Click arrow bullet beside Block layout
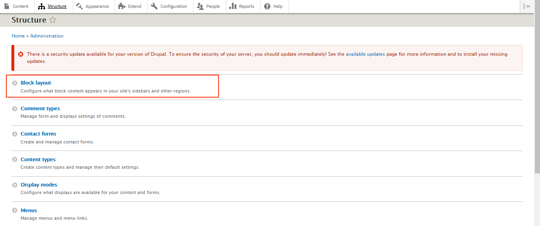The image size is (540, 226). pos(15,83)
